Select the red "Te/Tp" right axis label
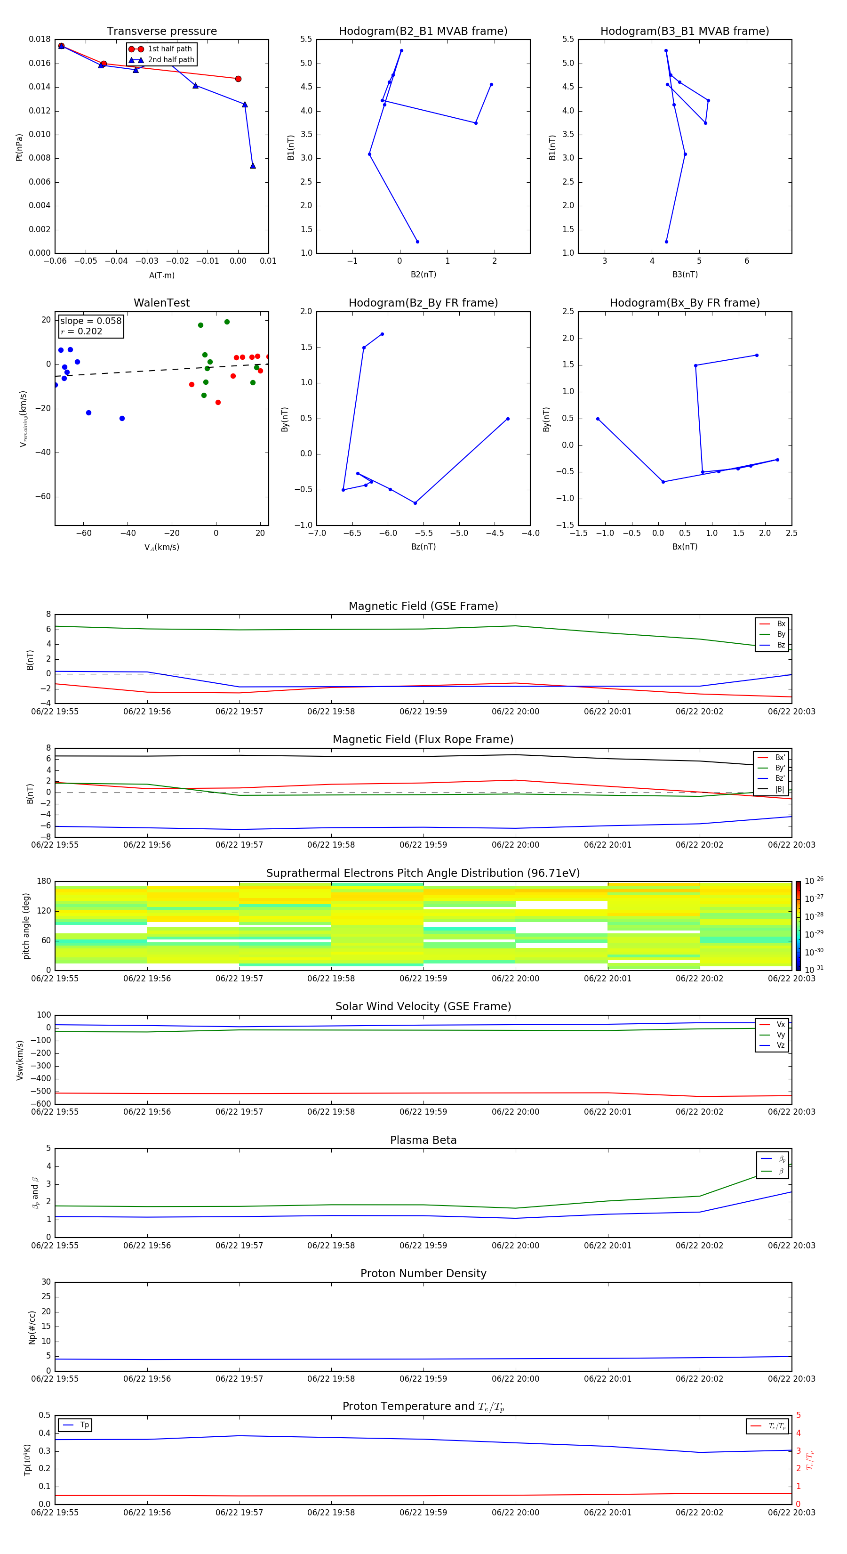The height and width of the screenshot is (1554, 847). [810, 1460]
